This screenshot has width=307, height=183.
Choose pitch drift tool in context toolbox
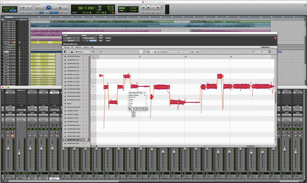[x=133, y=115]
